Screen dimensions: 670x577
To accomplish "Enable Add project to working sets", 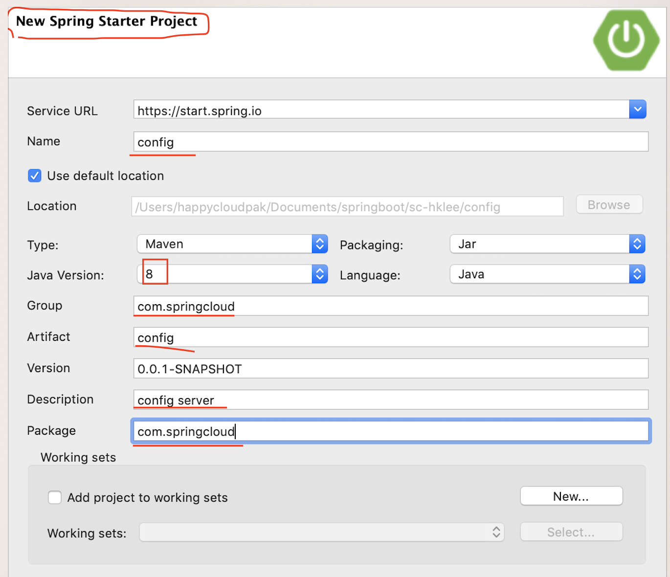I will click(55, 497).
